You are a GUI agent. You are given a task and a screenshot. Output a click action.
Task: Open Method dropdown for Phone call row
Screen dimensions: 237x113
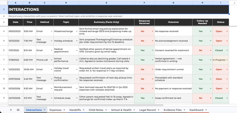(52, 60)
